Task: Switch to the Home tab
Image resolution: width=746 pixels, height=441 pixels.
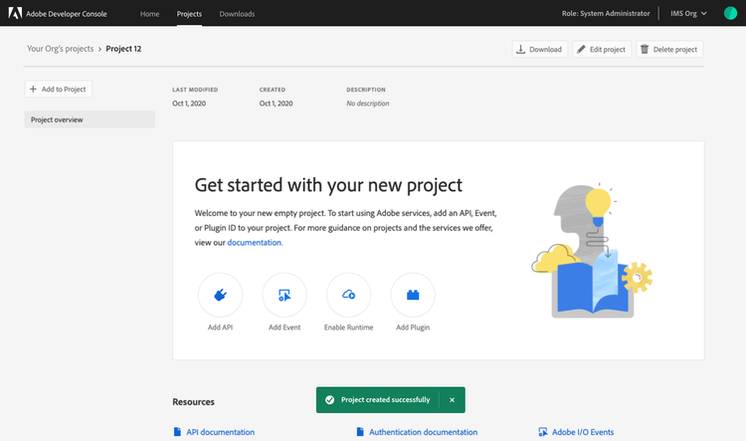Action: [149, 14]
